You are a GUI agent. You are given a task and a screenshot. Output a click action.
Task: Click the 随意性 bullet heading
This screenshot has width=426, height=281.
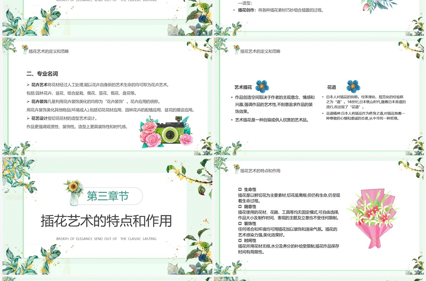(x=247, y=207)
